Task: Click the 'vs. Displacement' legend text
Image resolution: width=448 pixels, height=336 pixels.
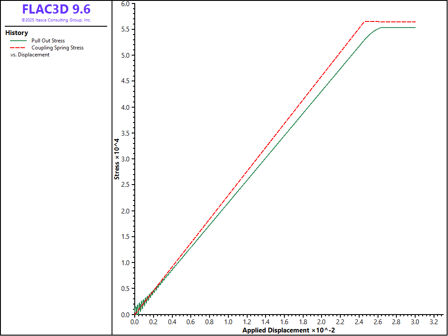Action: point(30,55)
